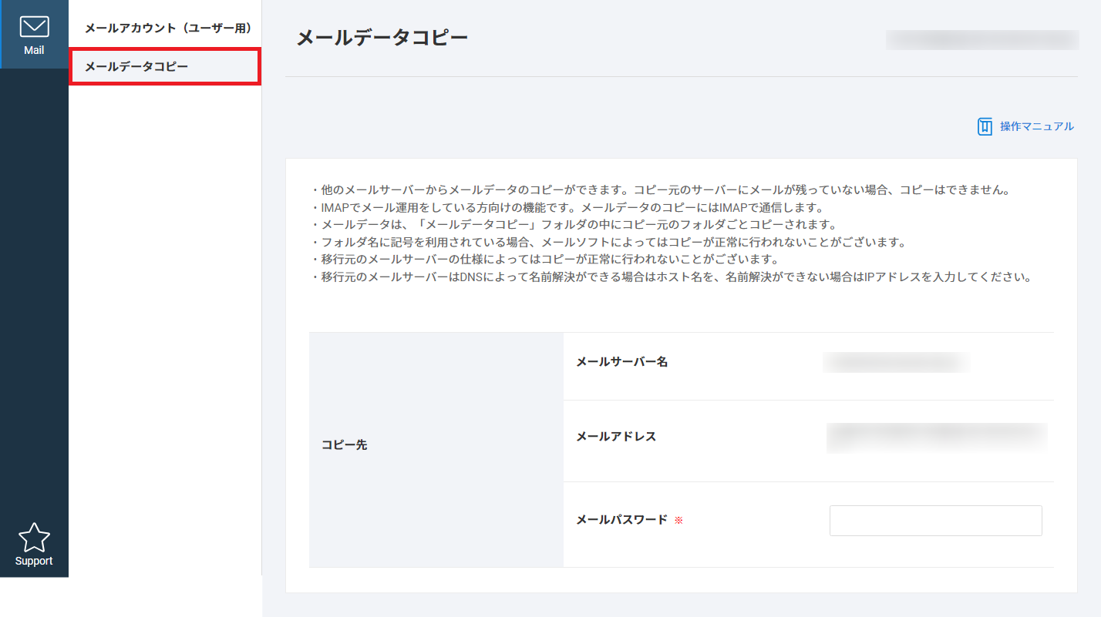Click the blurred mail address value
1101x617 pixels.
[x=936, y=437]
